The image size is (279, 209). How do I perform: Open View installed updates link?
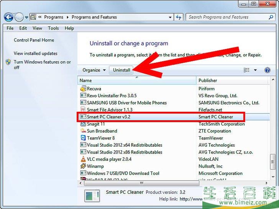pos(36,54)
